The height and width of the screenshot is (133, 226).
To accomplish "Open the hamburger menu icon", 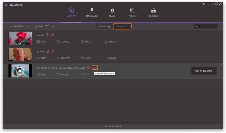I will click(x=208, y=4).
